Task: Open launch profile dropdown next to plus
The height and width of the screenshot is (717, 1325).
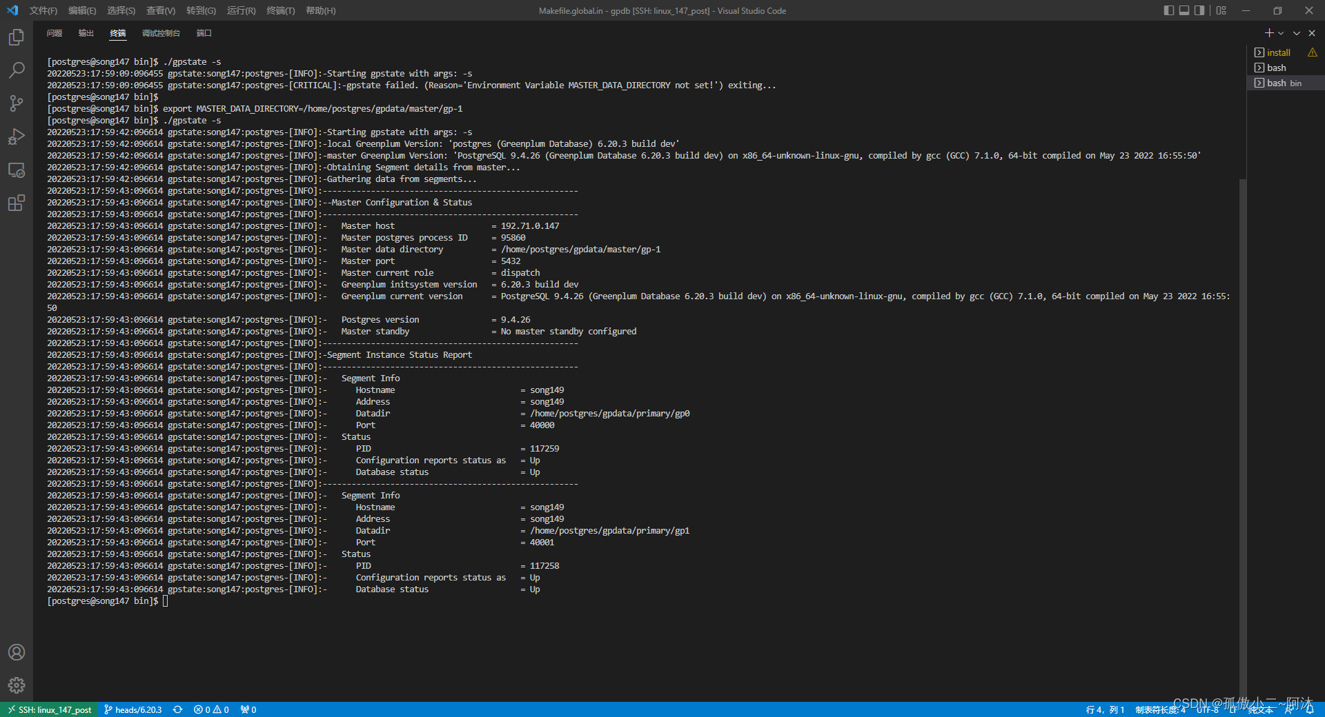Action: [x=1281, y=33]
